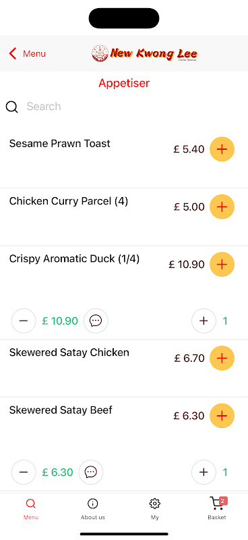This screenshot has width=248, height=540.
Task: Open comment bubble for Skewered Satay Beef
Action: pos(91,472)
